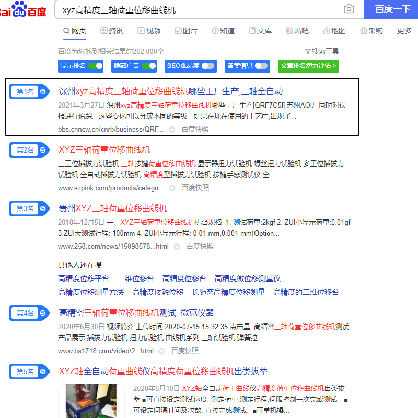Click the 搜索工具 filter icon
The image size is (418, 418).
coord(308,51)
